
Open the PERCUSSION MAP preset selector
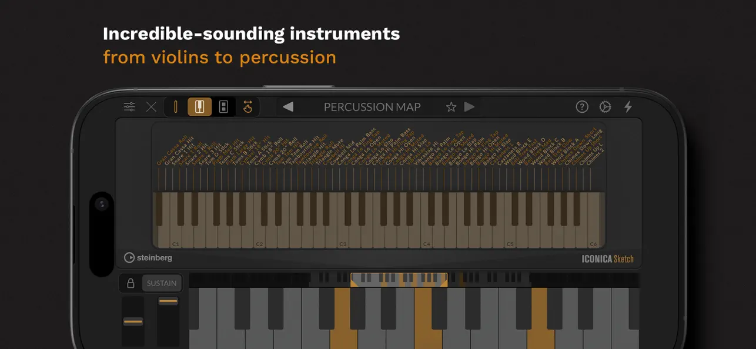click(x=372, y=107)
